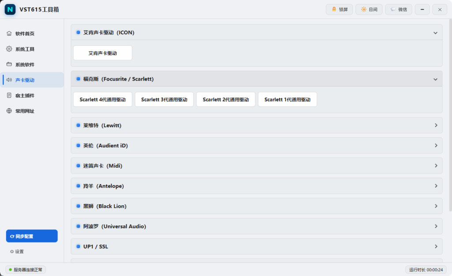Screen dimensions: 452x276
Task: Click the 同步配置 sync button
Action: click(x=32, y=236)
